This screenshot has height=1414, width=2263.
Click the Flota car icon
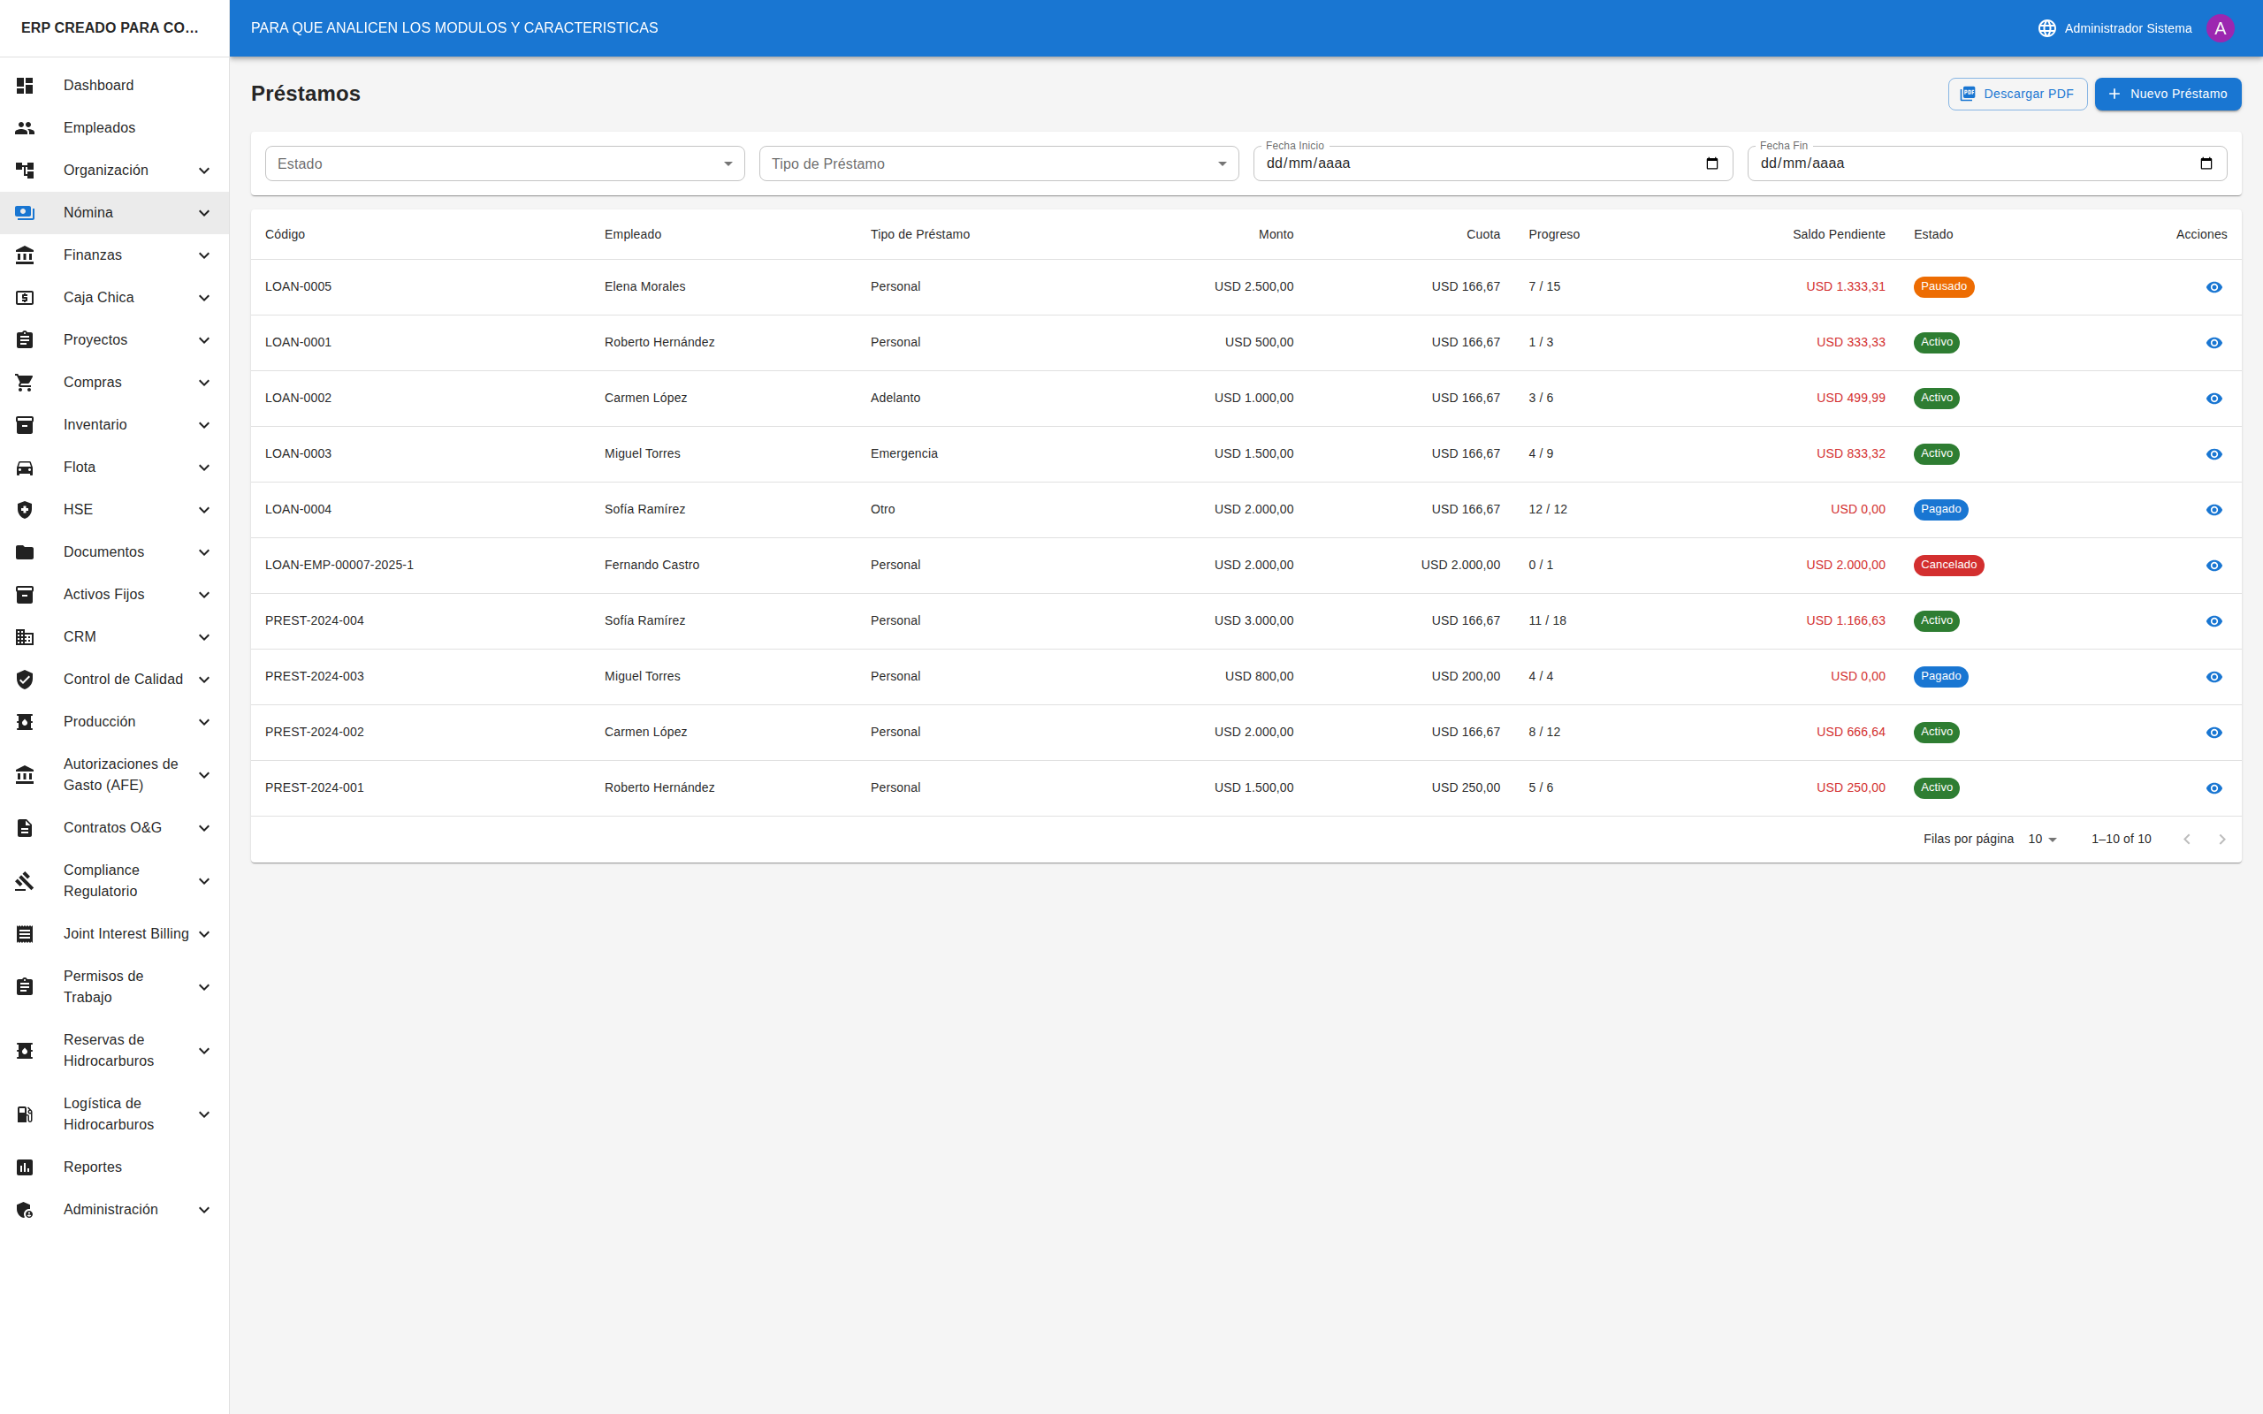click(26, 468)
